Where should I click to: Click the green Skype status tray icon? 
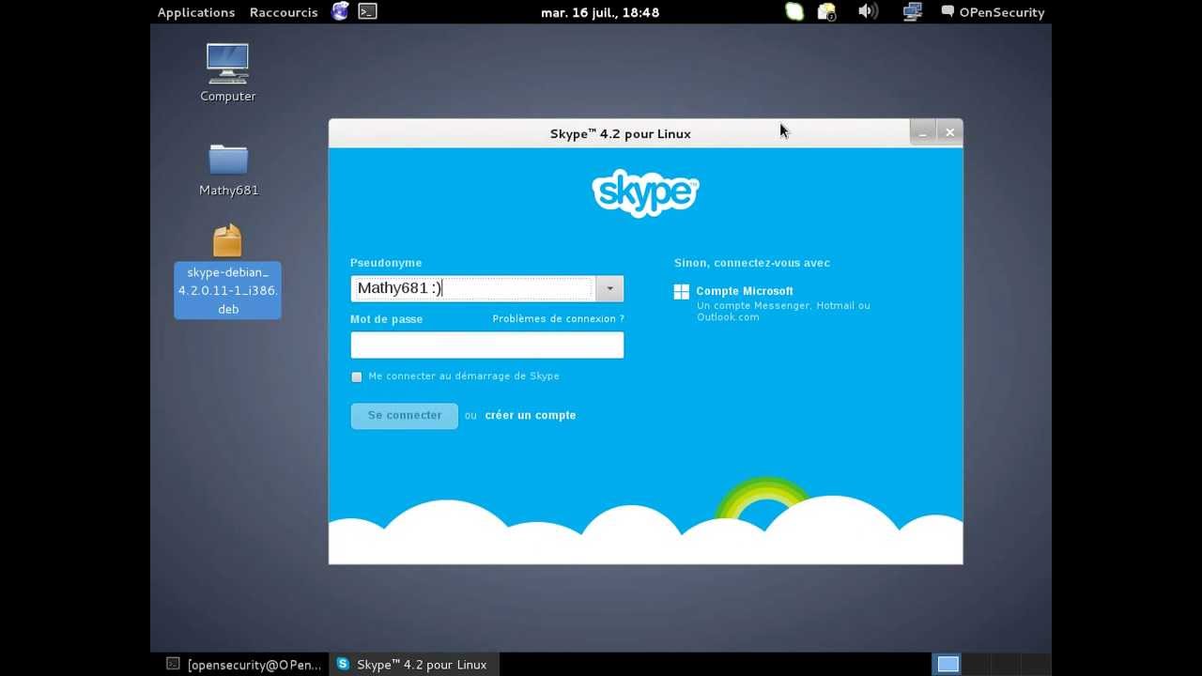pyautogui.click(x=794, y=12)
